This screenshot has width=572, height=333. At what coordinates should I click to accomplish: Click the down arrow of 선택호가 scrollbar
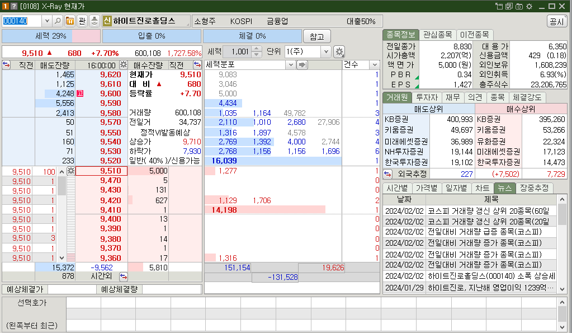click(x=562, y=327)
